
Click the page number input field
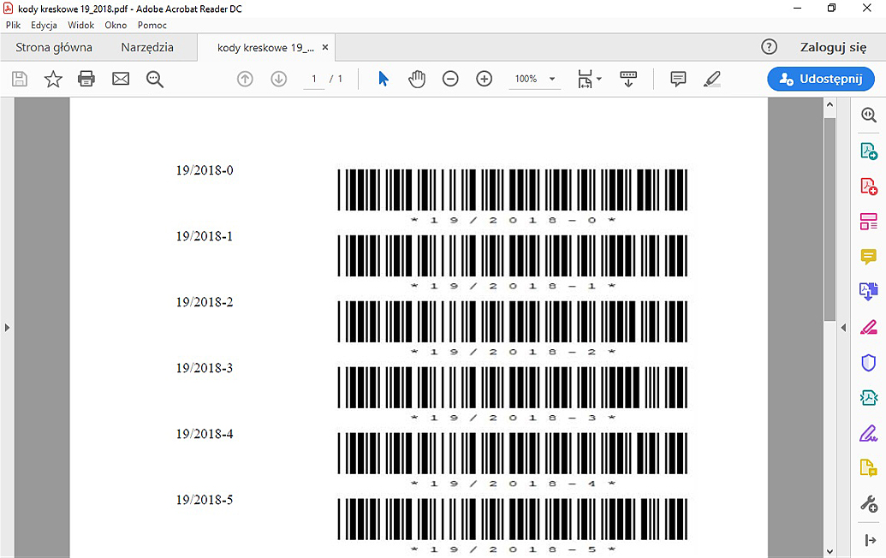(x=314, y=79)
